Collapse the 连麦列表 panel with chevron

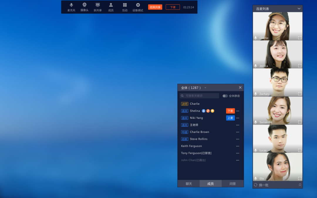[x=299, y=9]
